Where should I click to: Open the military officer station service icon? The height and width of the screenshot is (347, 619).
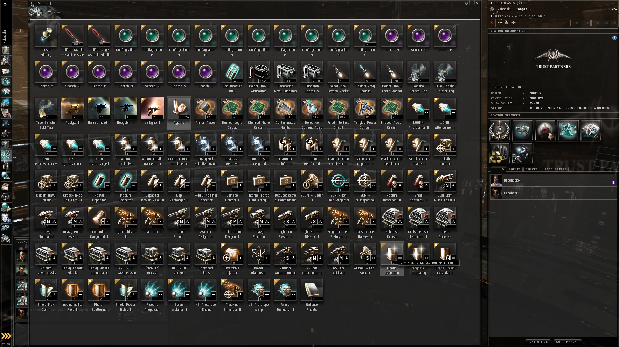pyautogui.click(x=500, y=130)
